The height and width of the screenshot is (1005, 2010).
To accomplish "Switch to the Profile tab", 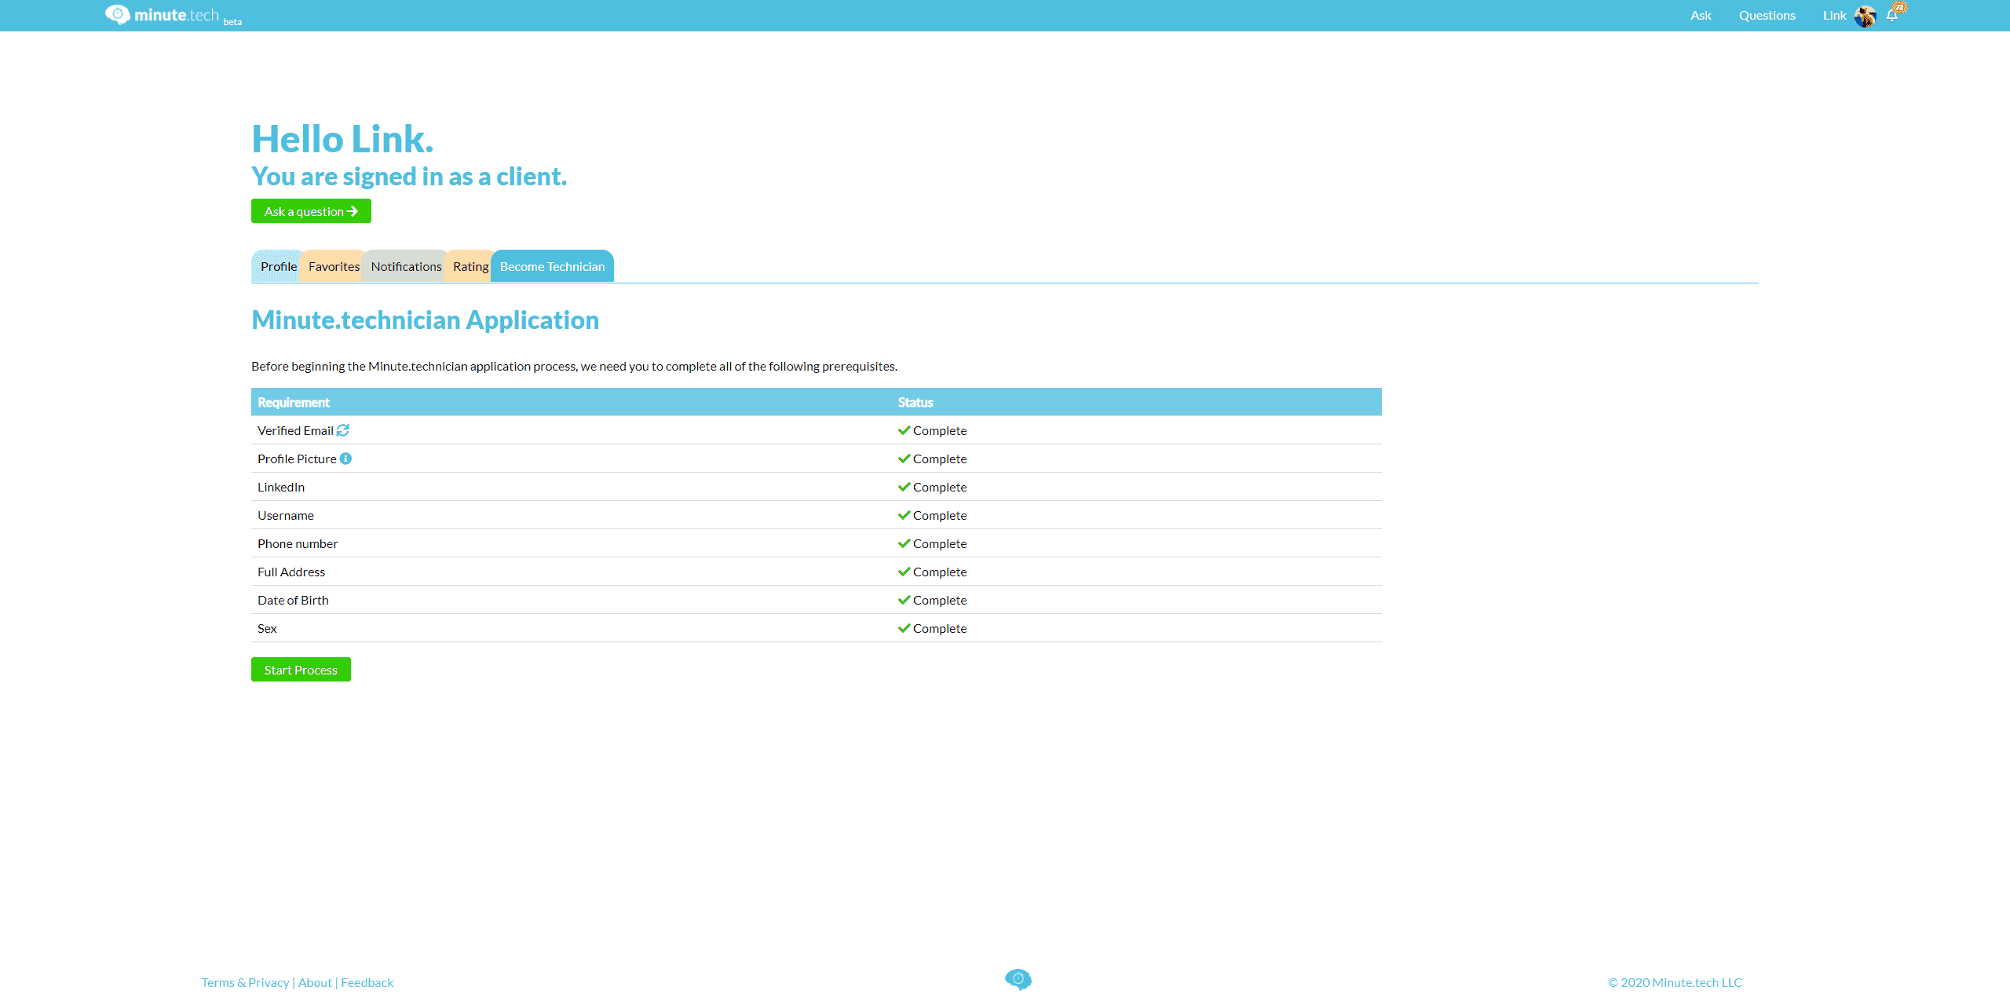I will click(x=278, y=267).
